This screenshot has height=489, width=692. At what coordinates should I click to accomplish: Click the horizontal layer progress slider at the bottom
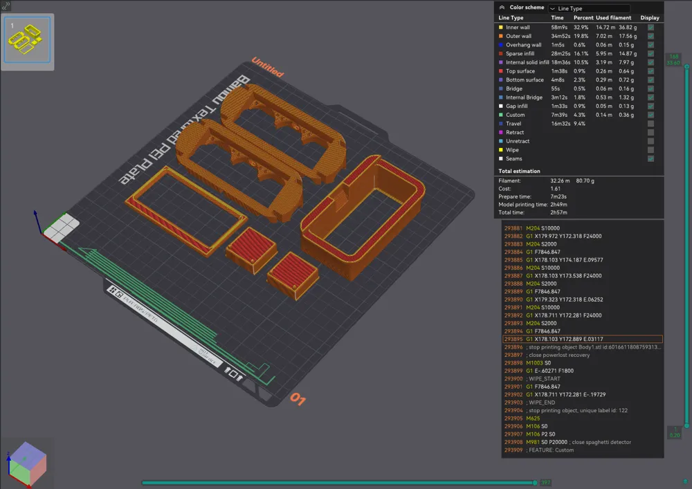[x=339, y=483]
